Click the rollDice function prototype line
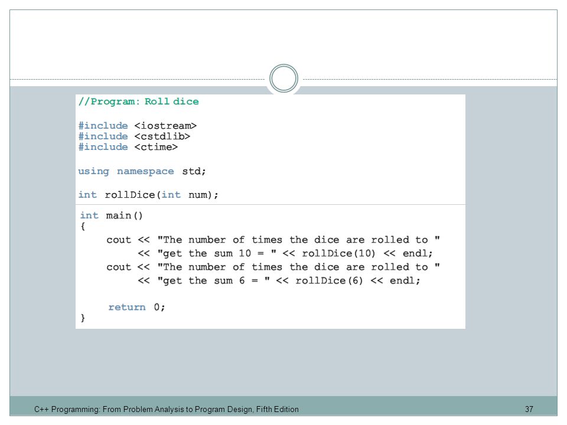The image size is (567, 425). click(x=149, y=195)
